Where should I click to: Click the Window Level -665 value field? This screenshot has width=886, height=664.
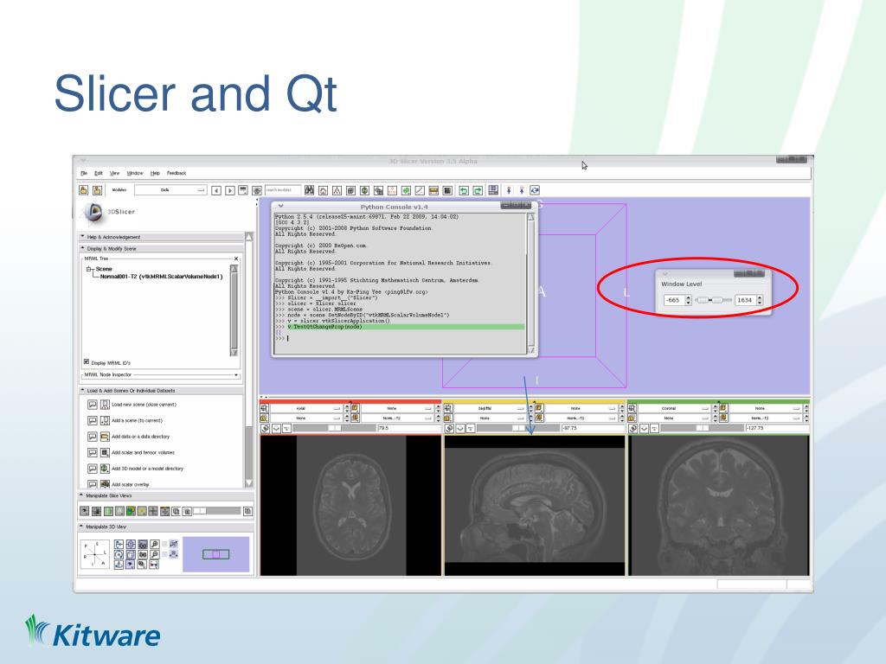point(674,300)
